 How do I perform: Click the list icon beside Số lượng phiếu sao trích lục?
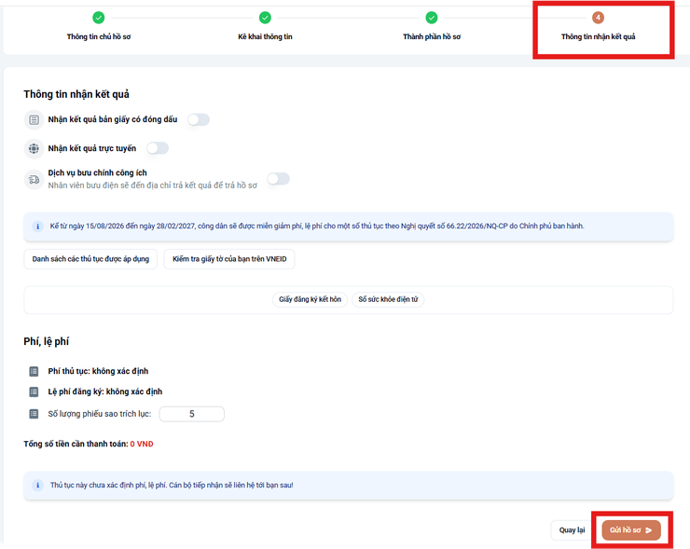coord(34,414)
